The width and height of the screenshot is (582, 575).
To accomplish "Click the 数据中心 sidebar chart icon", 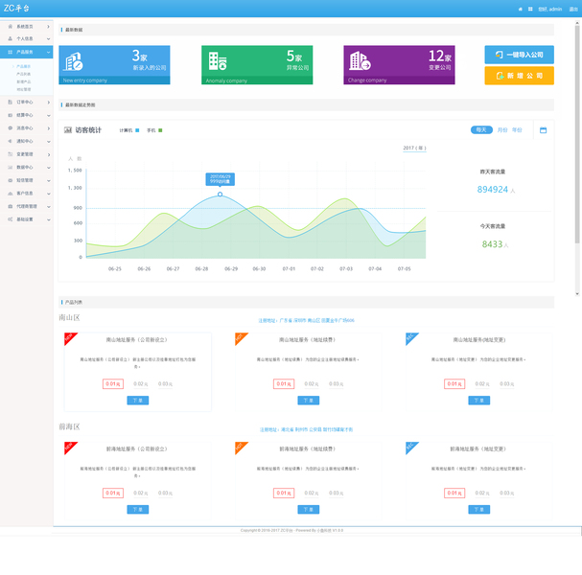I will coord(10,168).
